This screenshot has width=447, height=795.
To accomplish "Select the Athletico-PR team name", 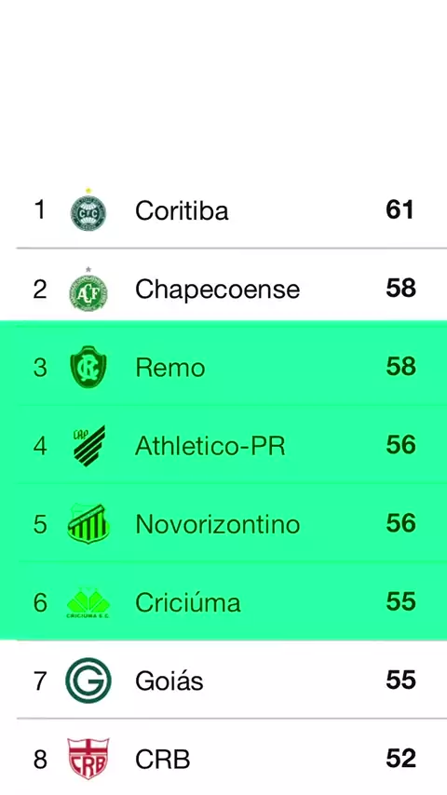I will click(210, 446).
